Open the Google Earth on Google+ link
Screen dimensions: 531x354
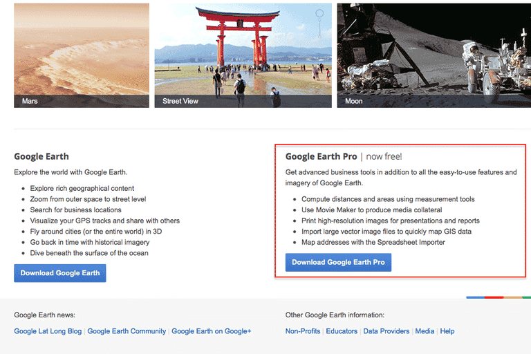tap(211, 331)
